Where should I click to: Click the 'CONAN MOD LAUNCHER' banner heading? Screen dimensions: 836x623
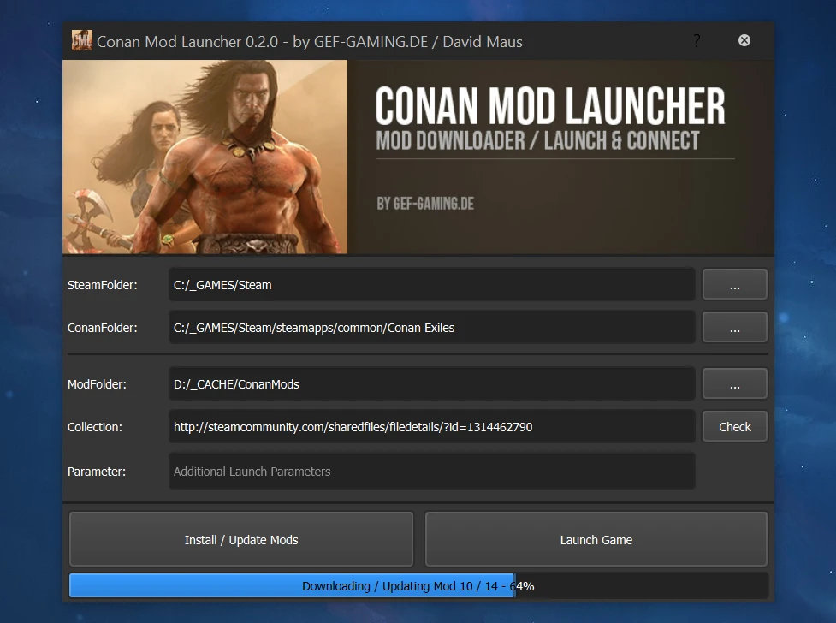pyautogui.click(x=550, y=106)
